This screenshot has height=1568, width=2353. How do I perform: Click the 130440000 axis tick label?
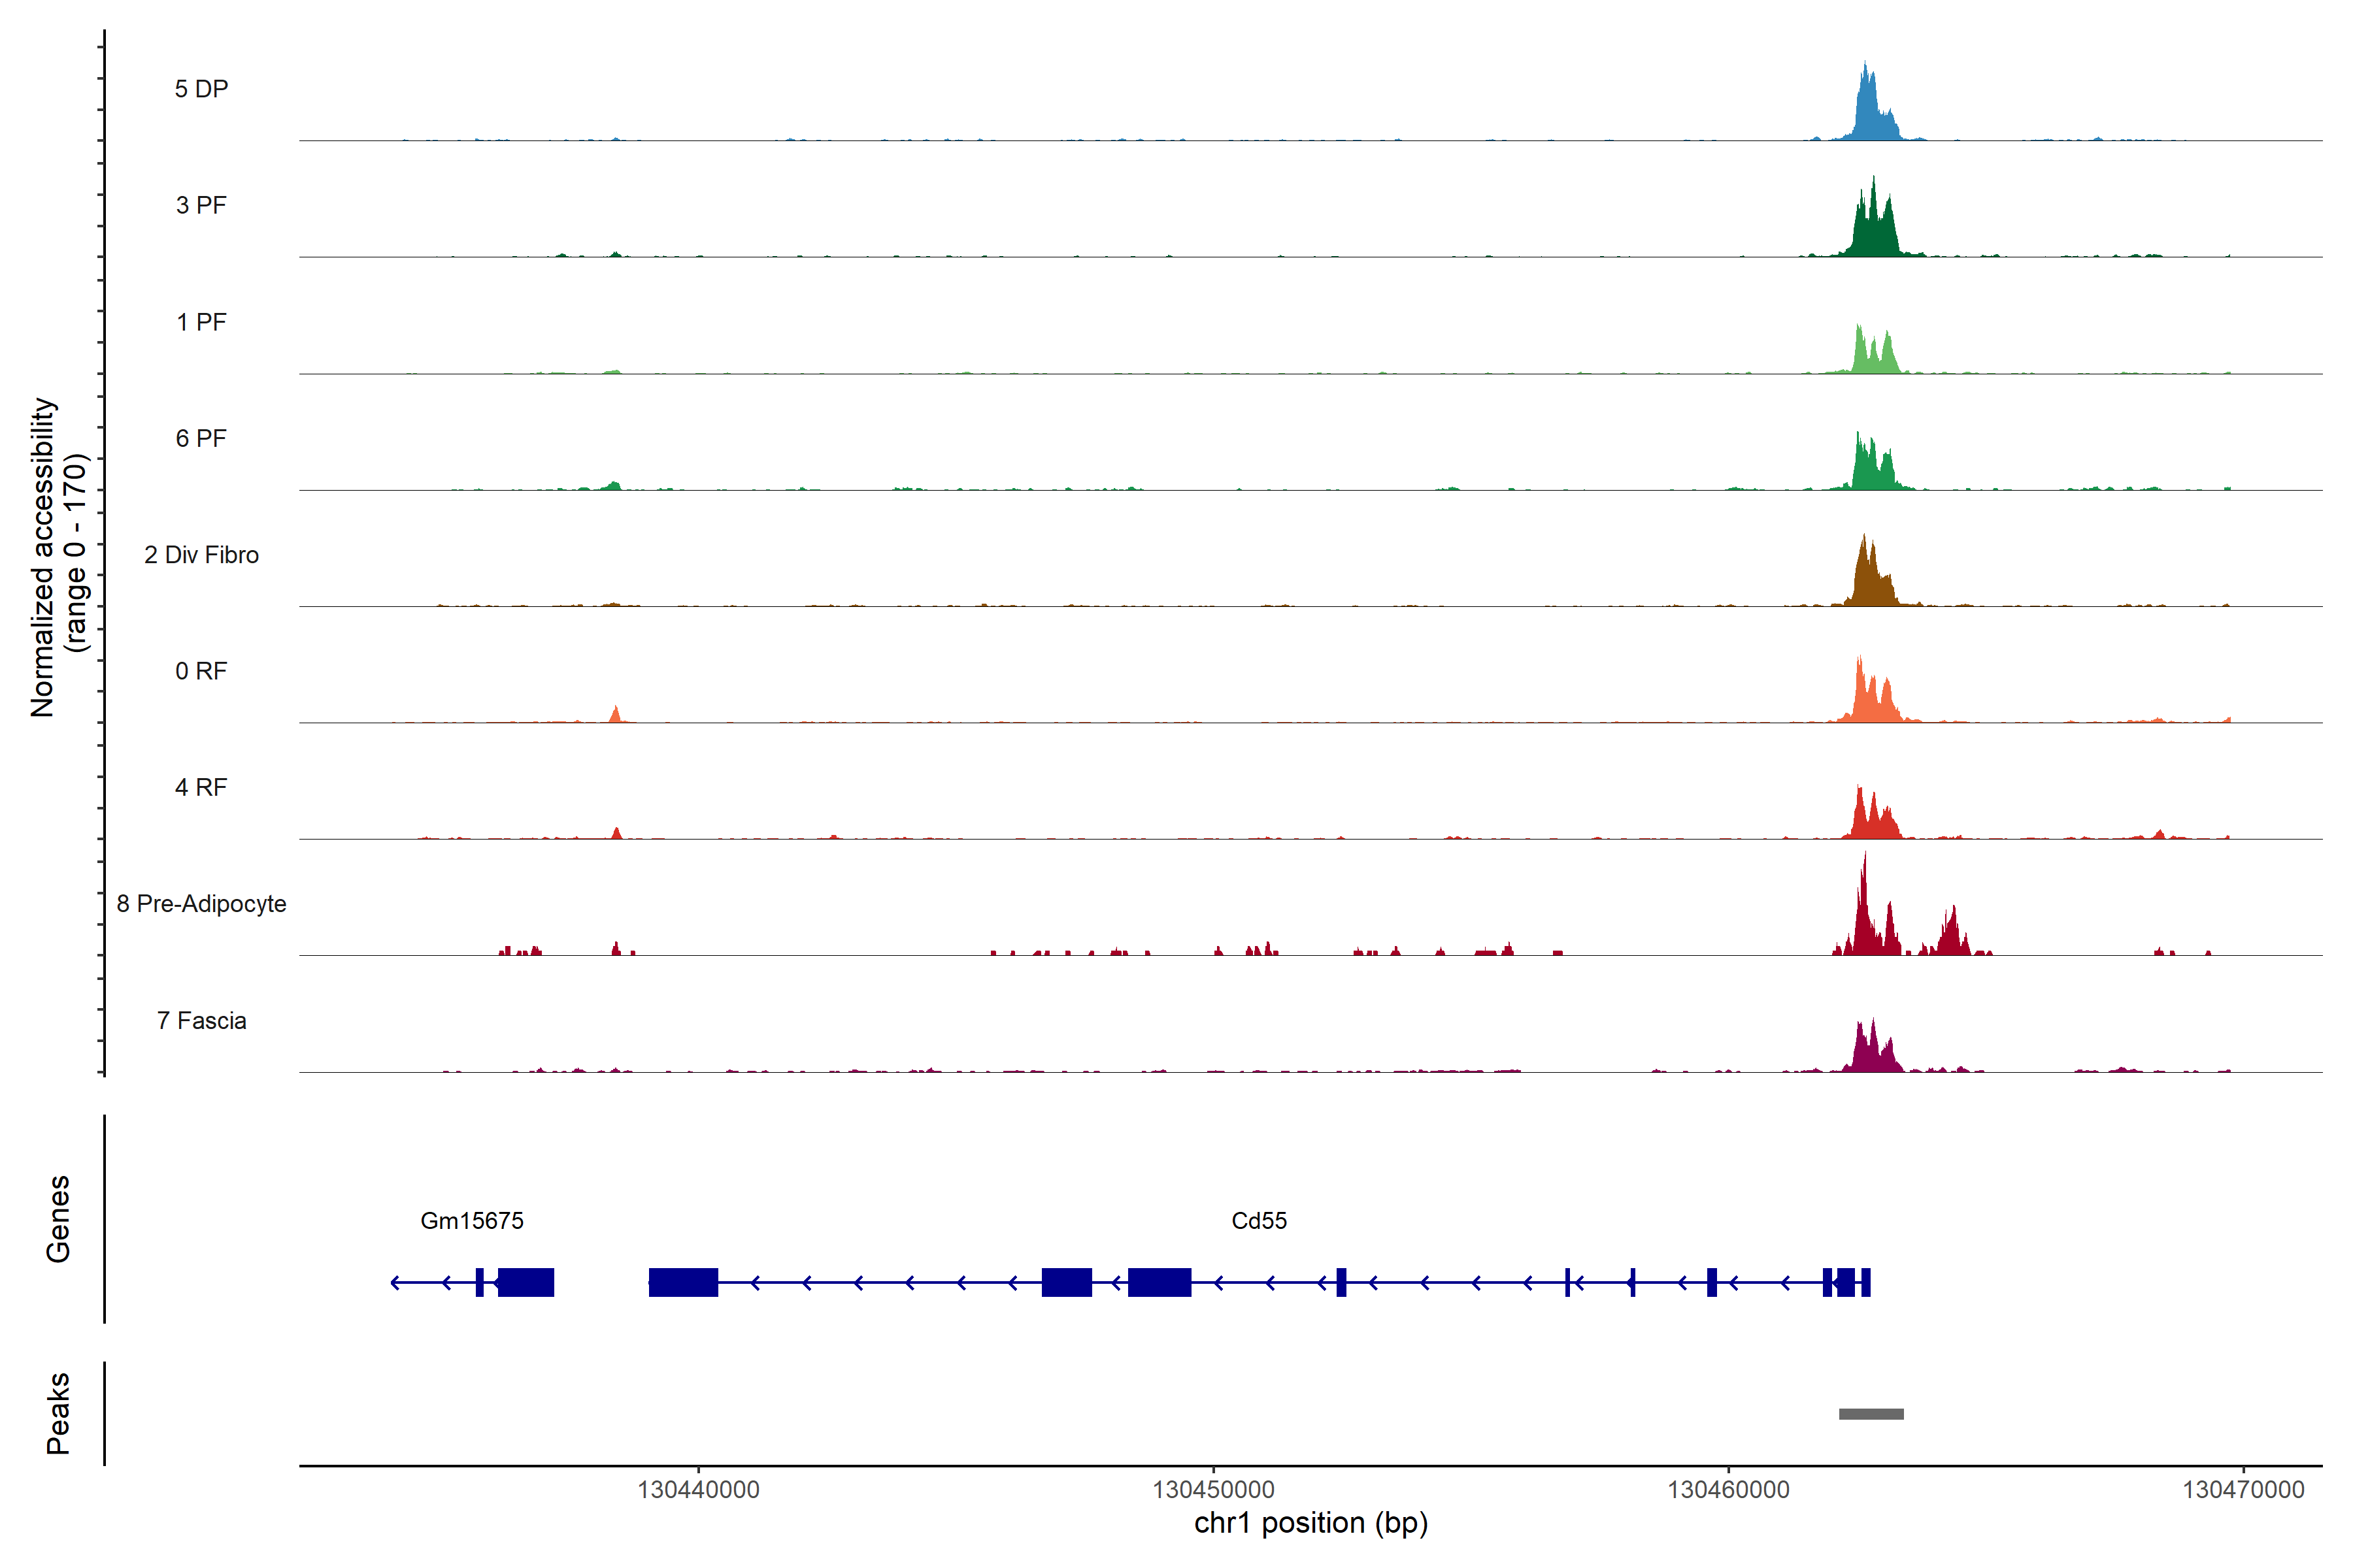click(698, 1490)
